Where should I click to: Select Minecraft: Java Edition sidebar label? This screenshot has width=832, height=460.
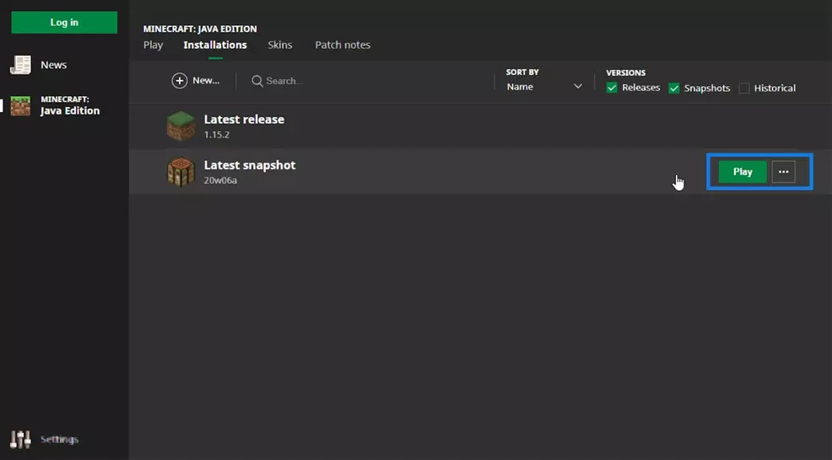point(70,105)
